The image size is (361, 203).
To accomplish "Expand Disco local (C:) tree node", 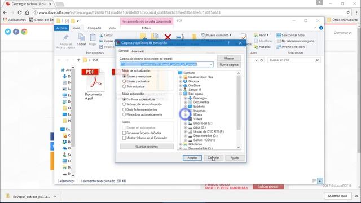I will click(x=186, y=123).
